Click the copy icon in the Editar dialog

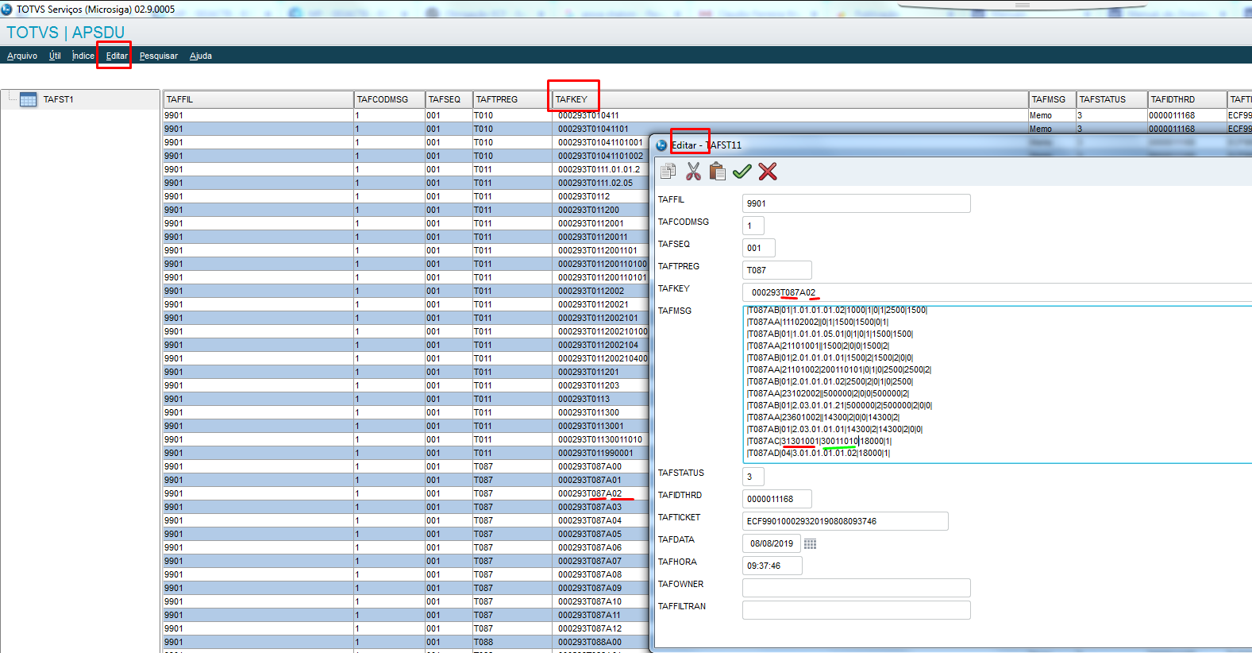668,171
